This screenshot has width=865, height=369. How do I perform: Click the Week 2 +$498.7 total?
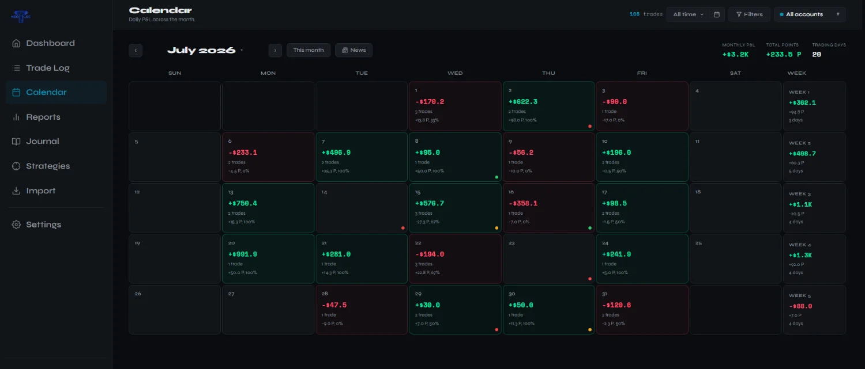coord(803,154)
